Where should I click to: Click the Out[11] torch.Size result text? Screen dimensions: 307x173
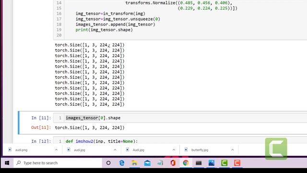pos(90,128)
